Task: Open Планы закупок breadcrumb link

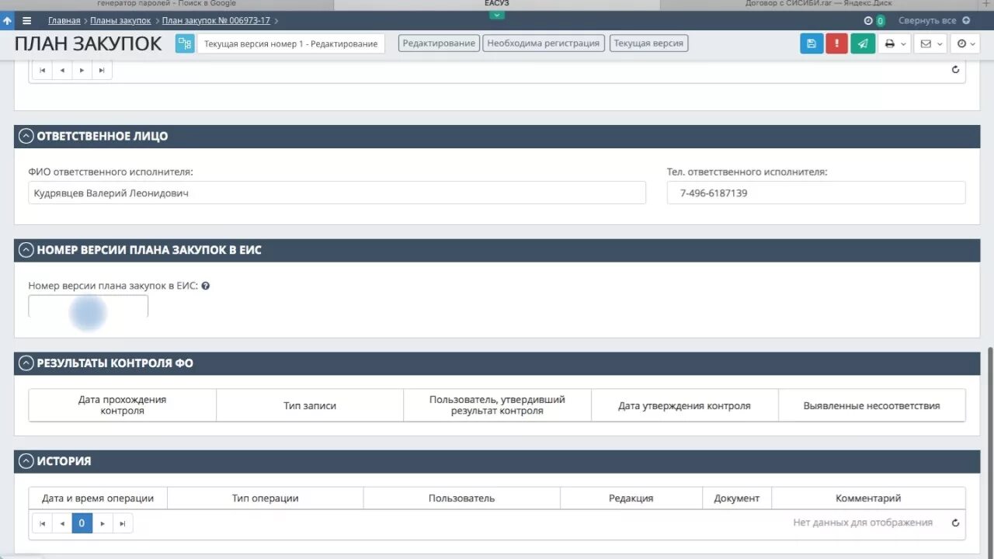Action: [120, 21]
